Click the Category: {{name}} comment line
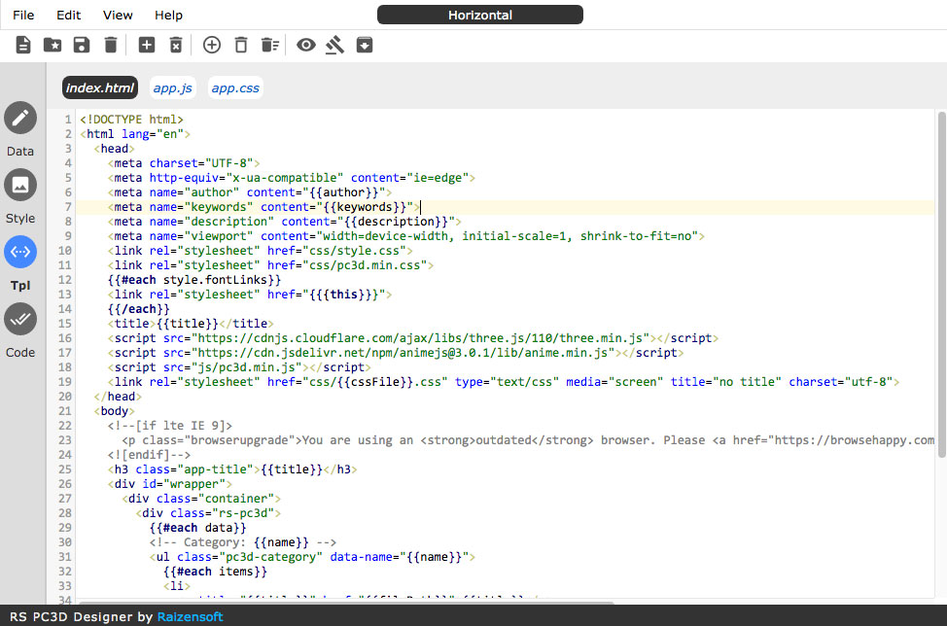The width and height of the screenshot is (947, 626). pos(243,542)
